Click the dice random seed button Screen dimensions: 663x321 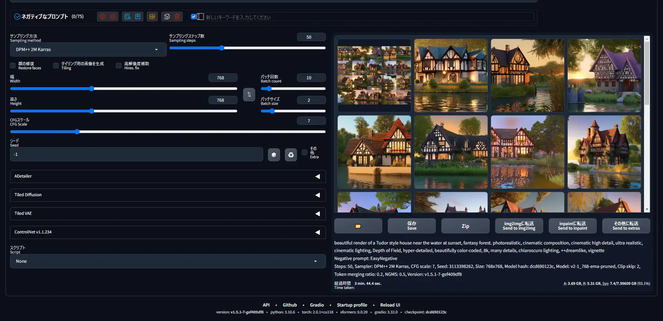pos(274,155)
